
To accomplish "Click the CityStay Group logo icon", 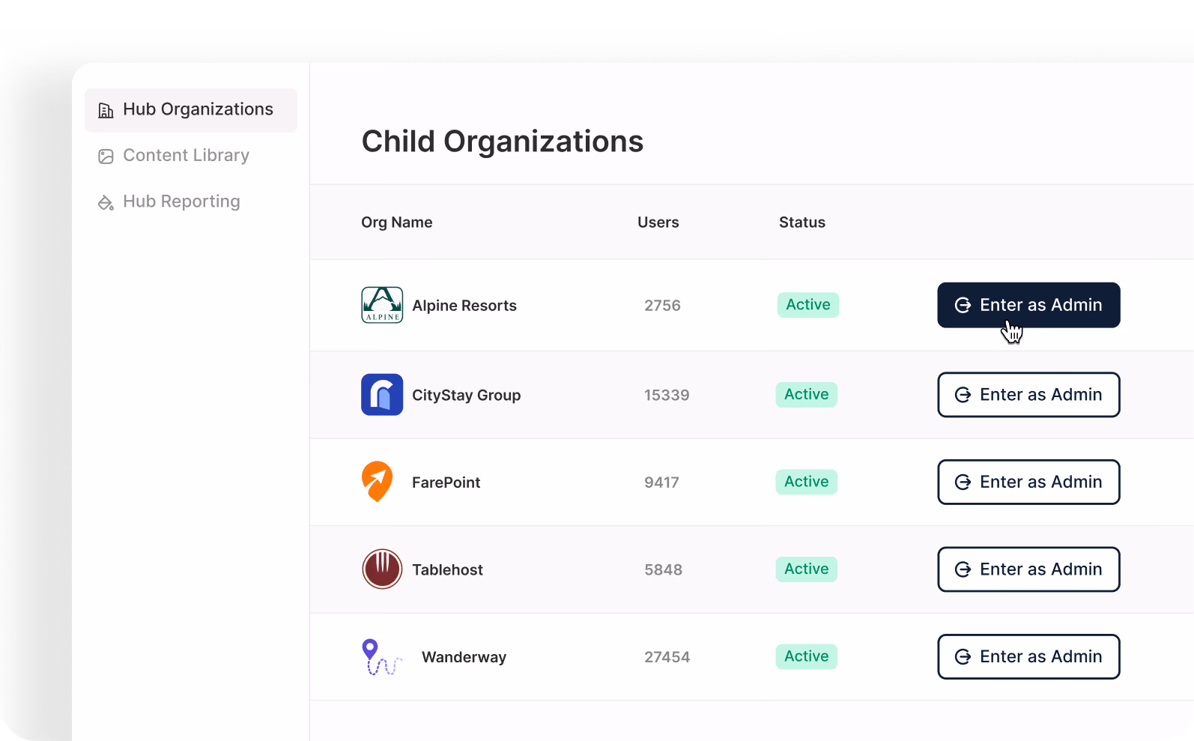I will 382,395.
